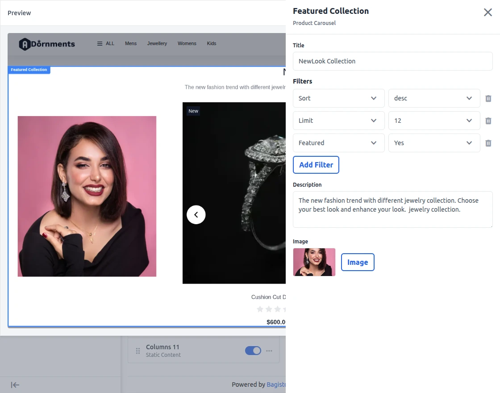Click the previous-slide arrow in carousel
The height and width of the screenshot is (393, 500).
click(x=196, y=215)
